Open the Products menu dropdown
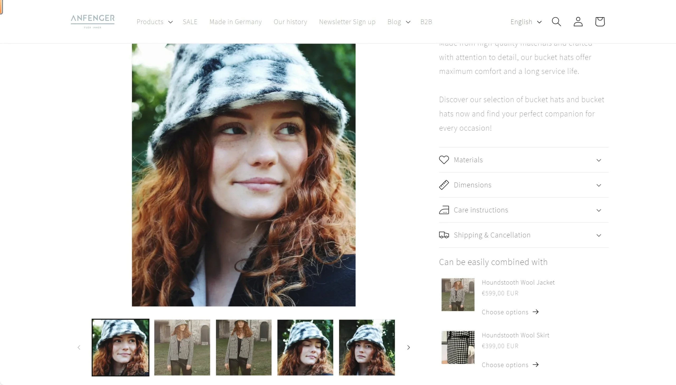This screenshot has width=676, height=385. pos(154,22)
